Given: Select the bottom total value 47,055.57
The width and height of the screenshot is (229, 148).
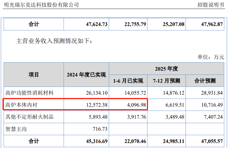Looking at the screenshot, I should 212,141.
